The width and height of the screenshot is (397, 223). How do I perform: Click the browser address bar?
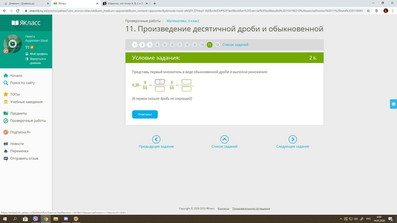[196, 11]
